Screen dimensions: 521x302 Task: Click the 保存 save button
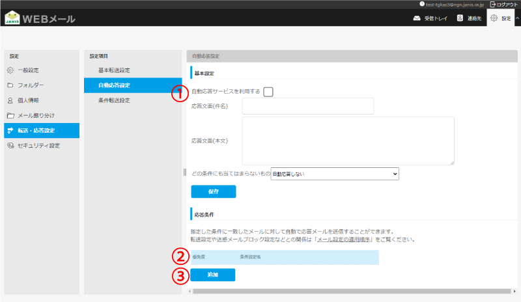(214, 191)
